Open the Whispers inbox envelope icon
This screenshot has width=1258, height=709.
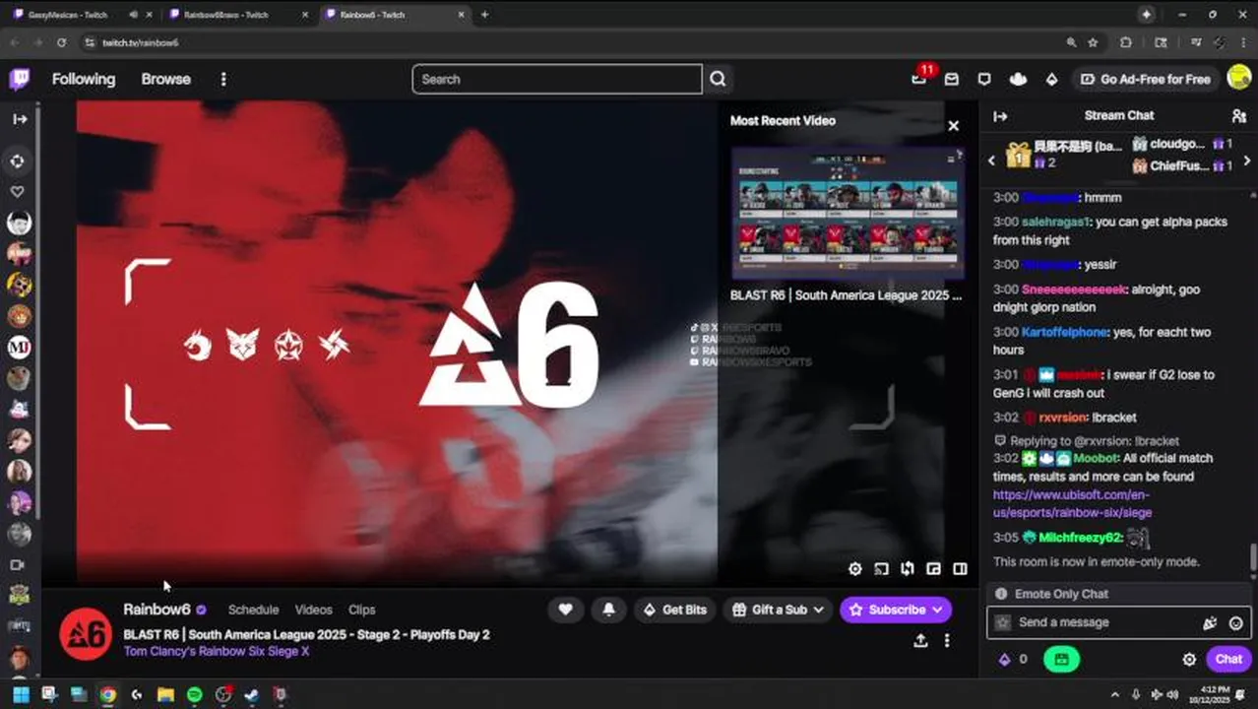pyautogui.click(x=952, y=79)
